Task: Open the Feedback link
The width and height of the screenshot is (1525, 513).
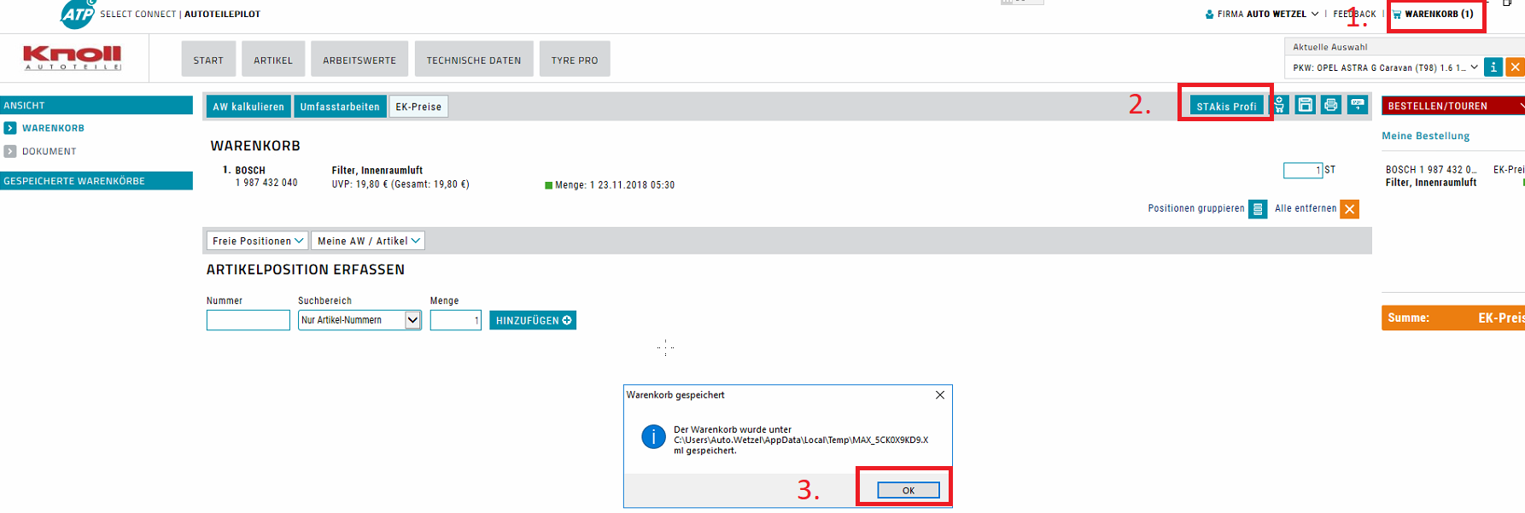Action: pos(1354,15)
